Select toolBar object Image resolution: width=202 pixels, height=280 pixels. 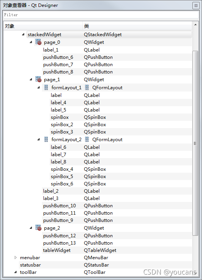pyautogui.click(x=28, y=272)
